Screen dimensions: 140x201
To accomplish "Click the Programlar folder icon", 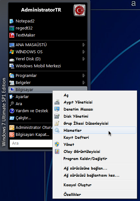I will [12, 76].
